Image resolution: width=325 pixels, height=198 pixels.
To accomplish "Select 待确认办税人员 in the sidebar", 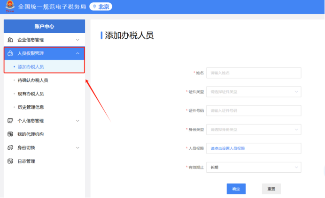I will [33, 80].
